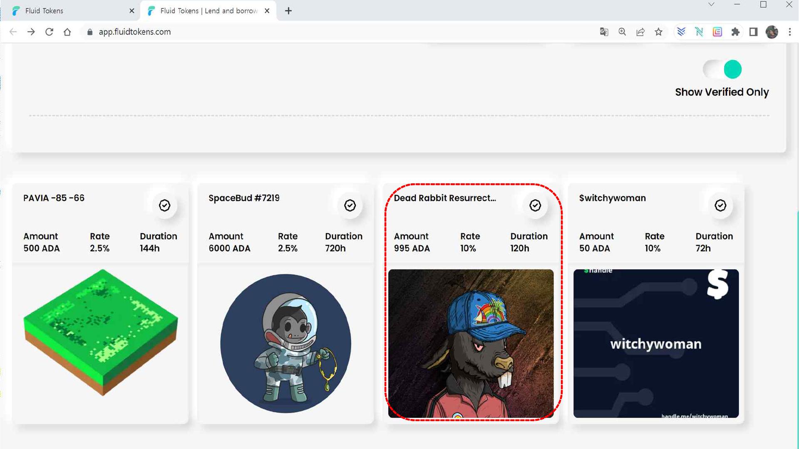The height and width of the screenshot is (449, 799).
Task: Close the first Fluid Tokens tab
Action: tap(132, 11)
